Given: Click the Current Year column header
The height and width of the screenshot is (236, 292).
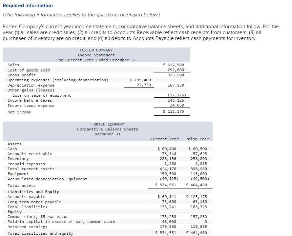Looking at the screenshot, I should (165, 139).
